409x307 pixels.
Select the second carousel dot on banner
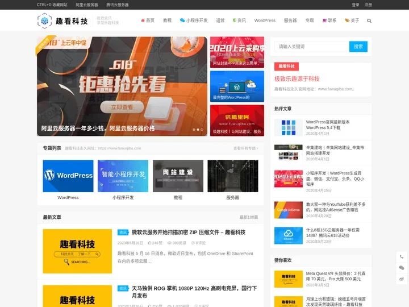tap(198, 130)
